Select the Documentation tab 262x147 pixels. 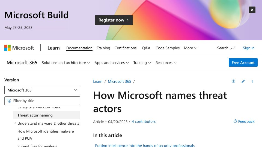pyautogui.click(x=79, y=48)
